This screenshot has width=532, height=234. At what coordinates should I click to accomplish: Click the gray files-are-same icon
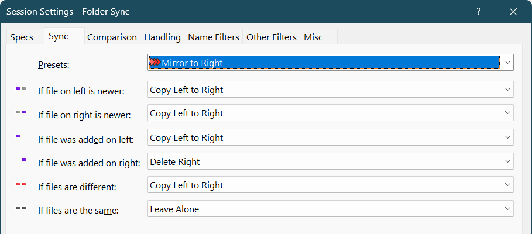21,208
